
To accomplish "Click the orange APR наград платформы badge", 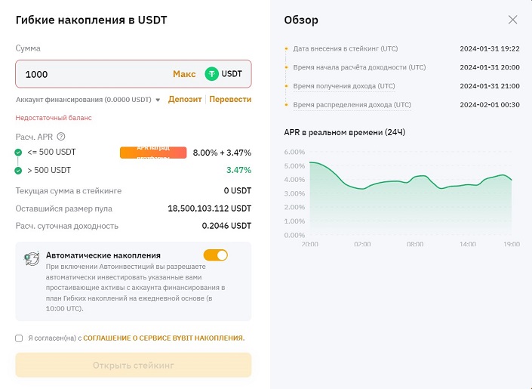I will click(x=153, y=153).
